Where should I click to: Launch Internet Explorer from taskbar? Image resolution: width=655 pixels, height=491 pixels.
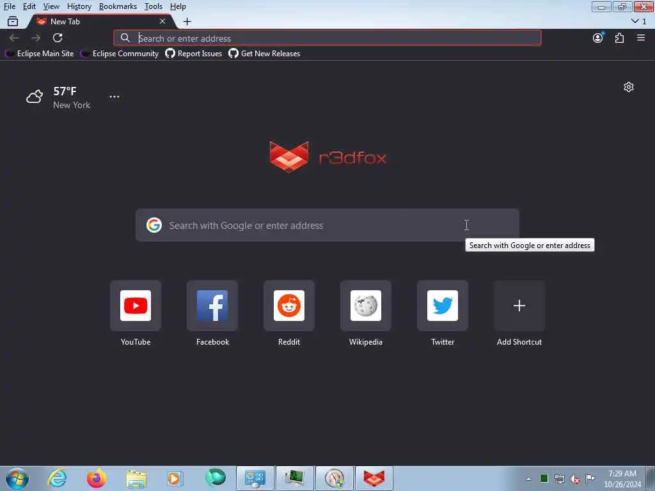coord(57,478)
